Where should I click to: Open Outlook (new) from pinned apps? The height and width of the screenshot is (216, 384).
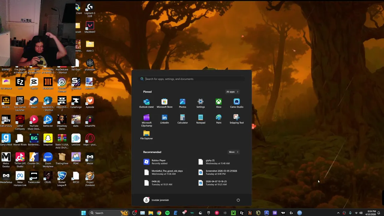pos(146,103)
